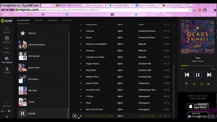Image resolution: width=217 pixels, height=122 pixels.
Task: Switch to ARTISTS tab
Action: [x=67, y=20]
